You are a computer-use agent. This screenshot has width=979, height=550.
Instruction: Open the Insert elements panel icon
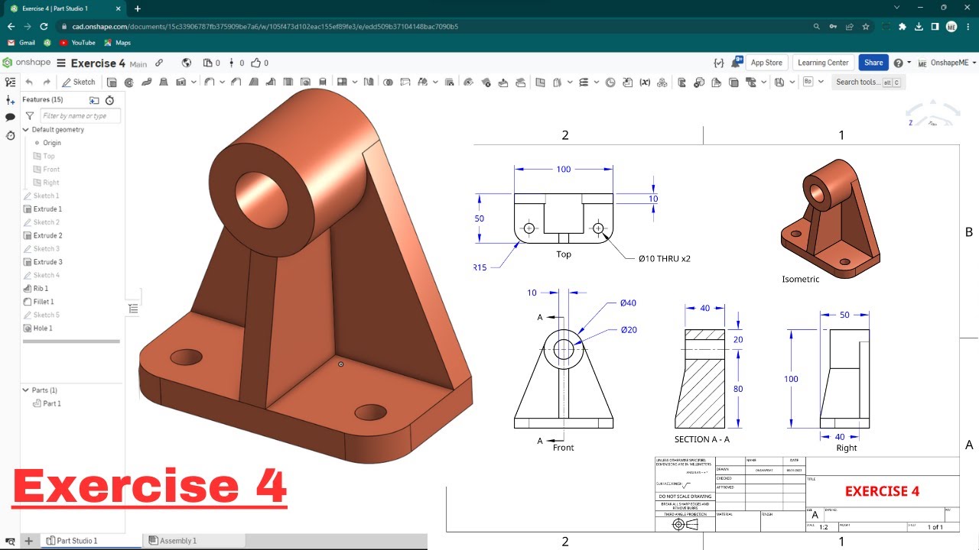10,100
